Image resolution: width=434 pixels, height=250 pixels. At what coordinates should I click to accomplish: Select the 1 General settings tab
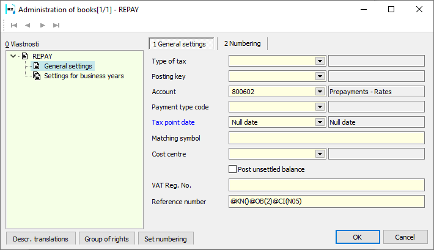[182, 44]
